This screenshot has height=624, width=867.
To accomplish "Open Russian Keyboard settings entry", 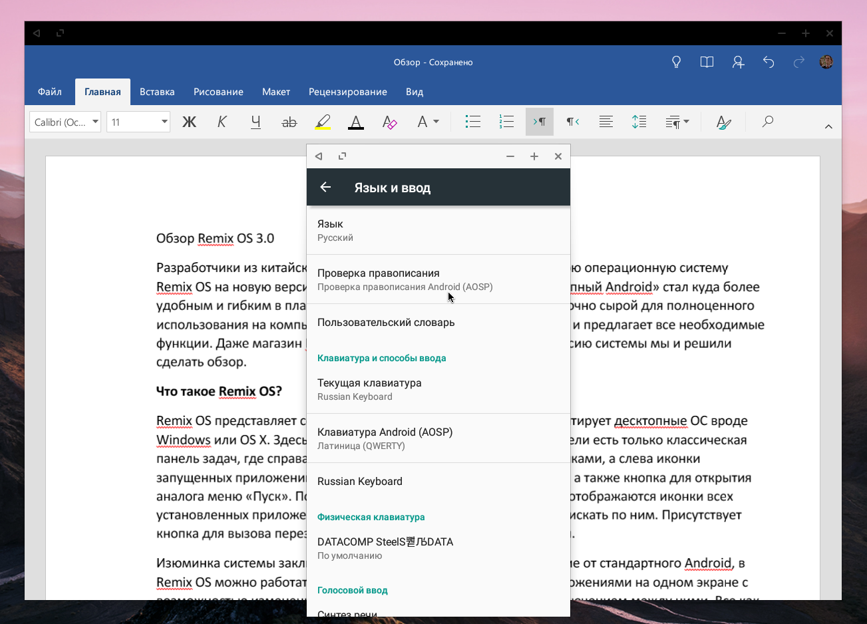I will tap(438, 482).
